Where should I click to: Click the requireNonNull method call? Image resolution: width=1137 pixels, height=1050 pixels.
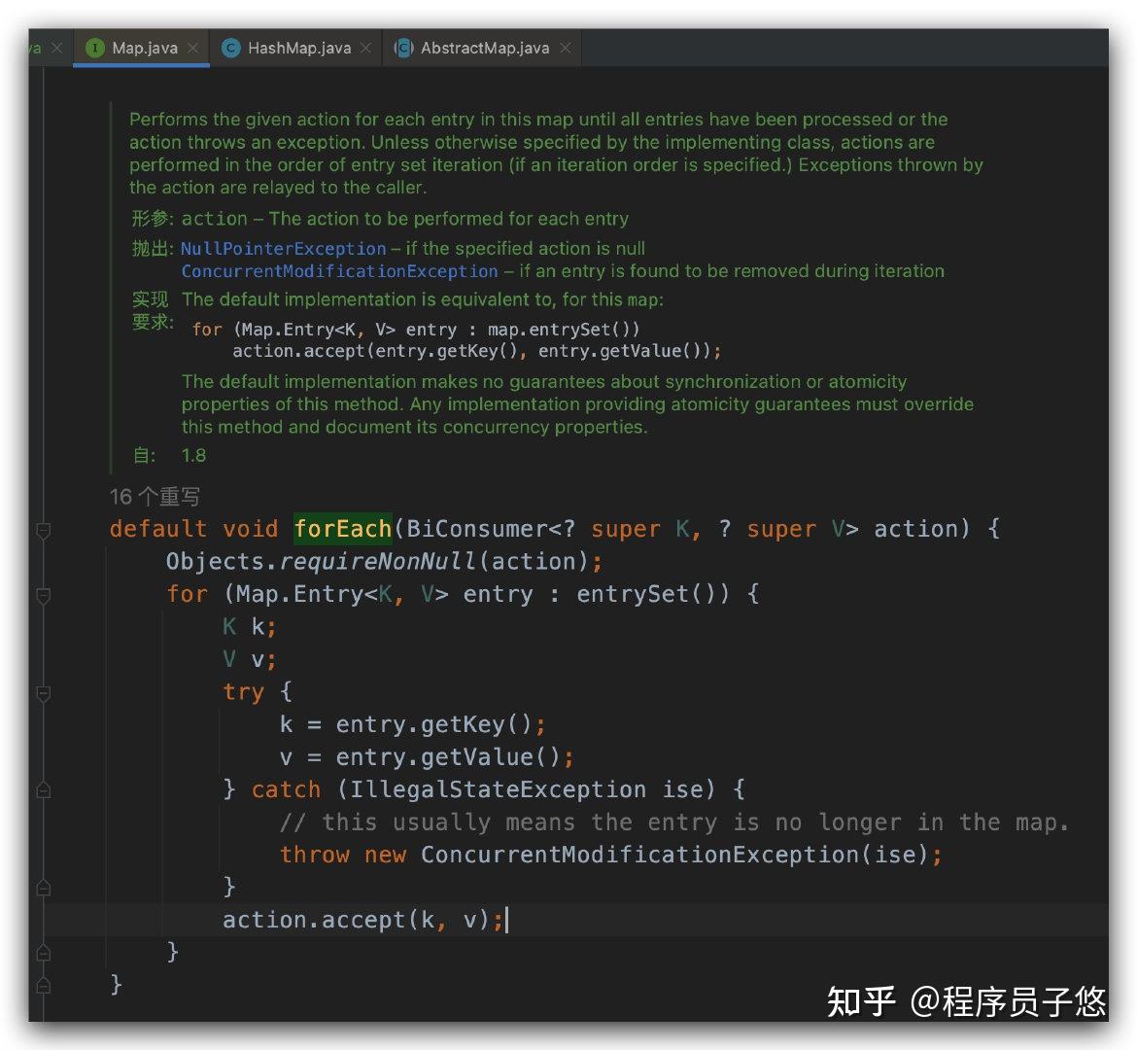click(378, 562)
